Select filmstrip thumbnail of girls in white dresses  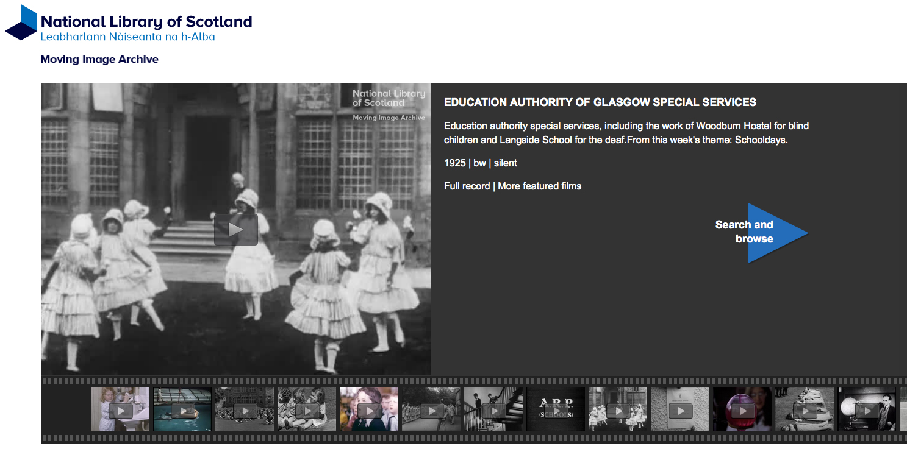point(618,410)
